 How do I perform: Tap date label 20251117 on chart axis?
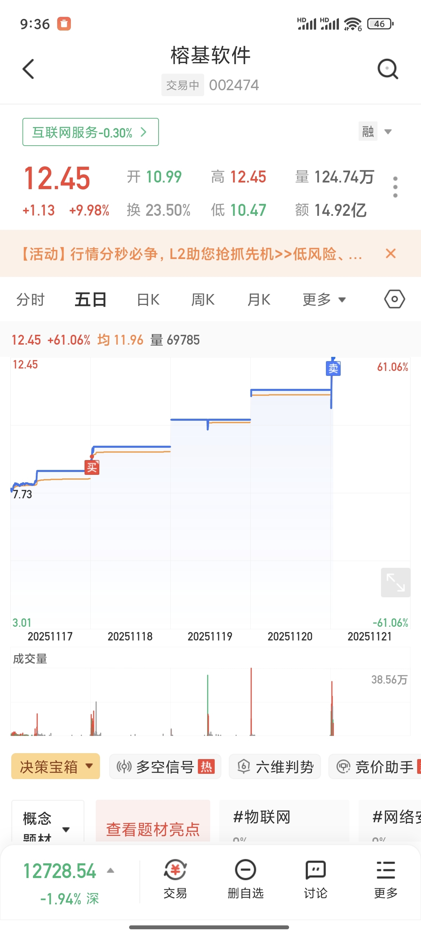[50, 636]
